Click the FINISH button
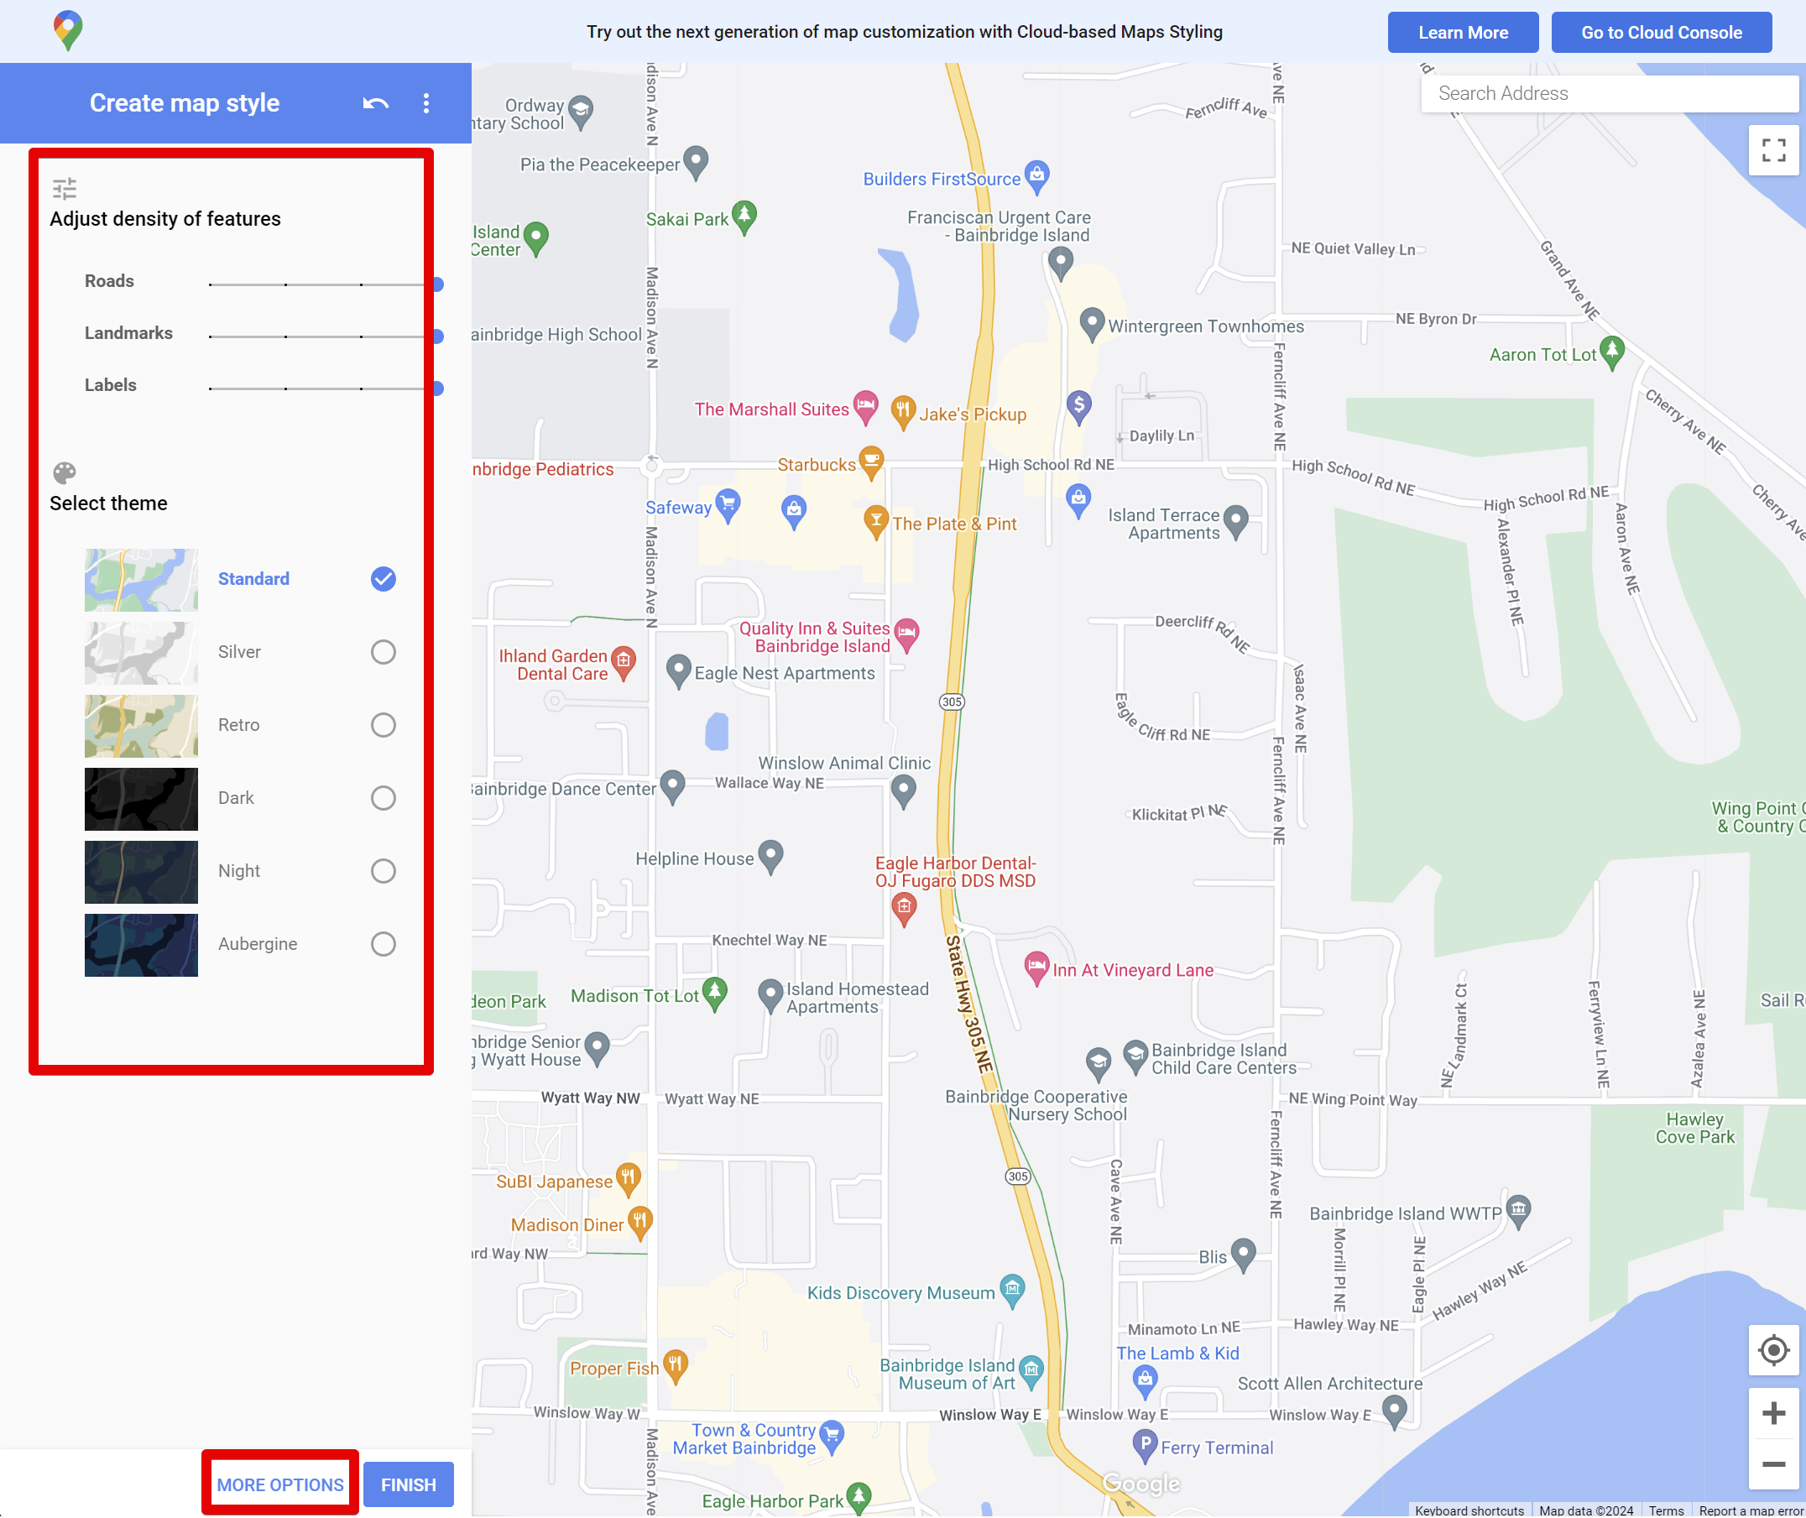 pos(409,1486)
